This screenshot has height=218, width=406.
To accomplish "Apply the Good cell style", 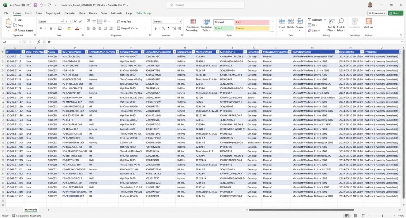I will (x=224, y=28).
